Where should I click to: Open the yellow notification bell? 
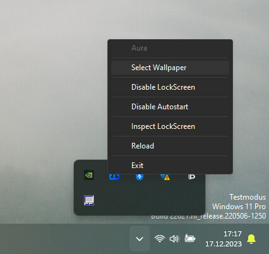(251, 239)
